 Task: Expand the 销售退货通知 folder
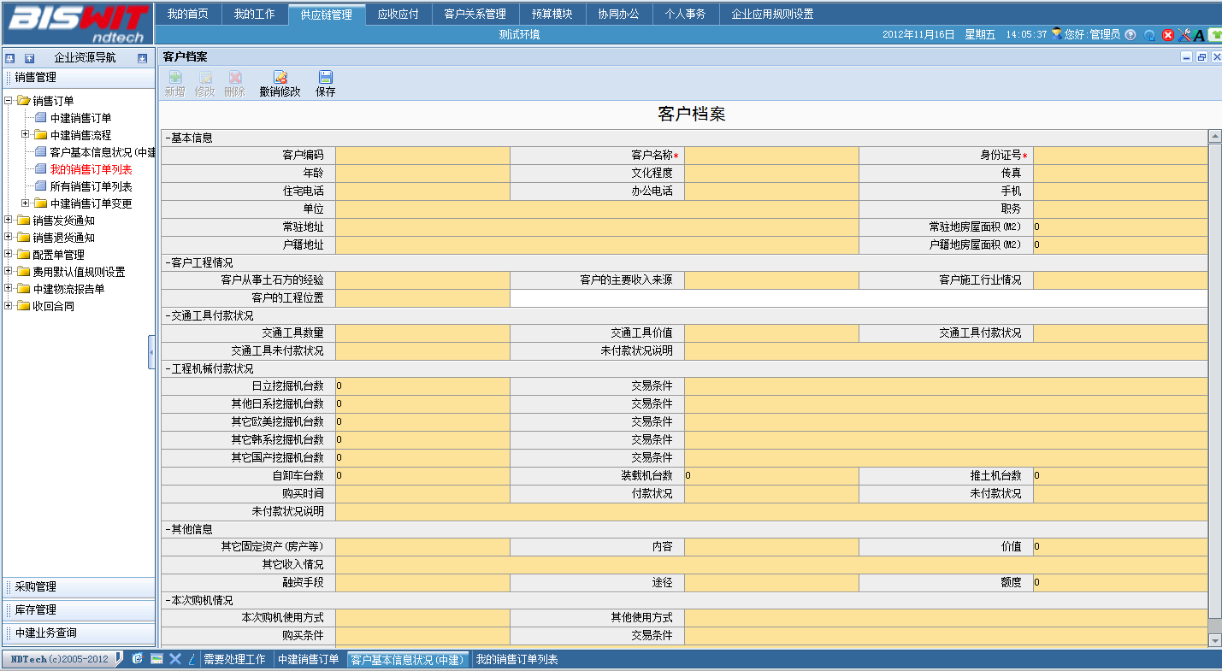point(9,238)
